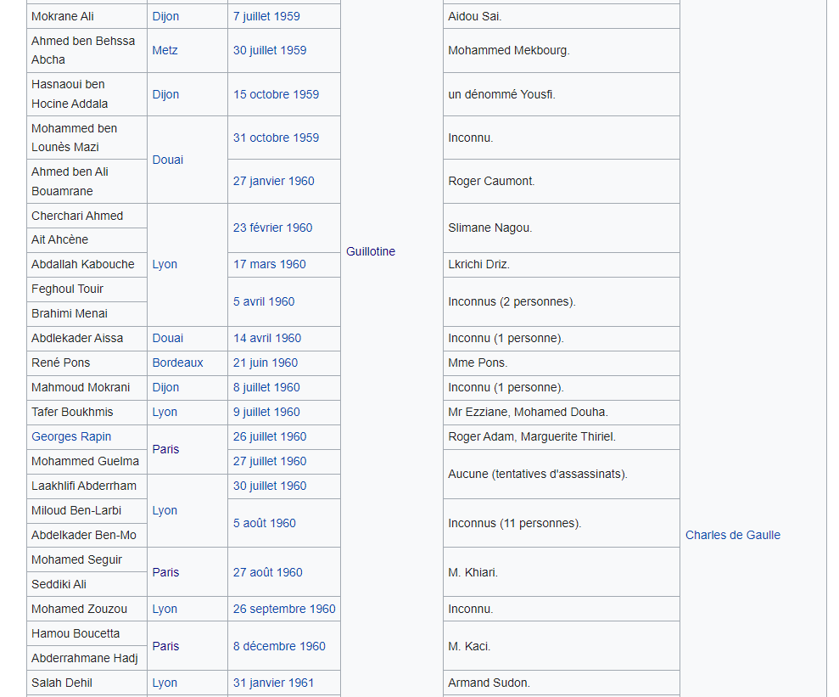This screenshot has width=839, height=697.
Task: Click the 31 octobre 1959 date link
Action: 276,138
